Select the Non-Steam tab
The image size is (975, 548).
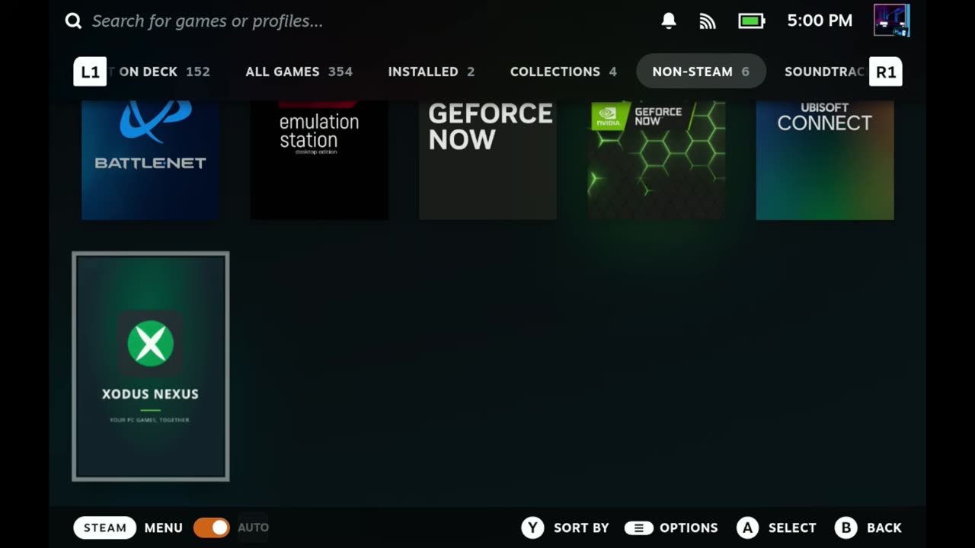coord(701,72)
